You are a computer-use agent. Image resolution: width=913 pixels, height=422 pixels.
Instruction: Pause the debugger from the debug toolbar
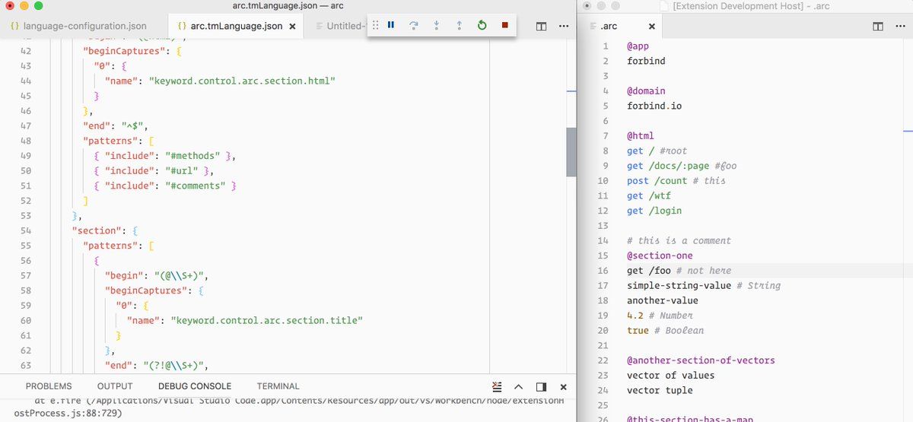pyautogui.click(x=390, y=25)
